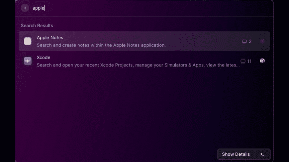Image resolution: width=289 pixels, height=162 pixels.
Task: Open the Xcode extension icon
Action: (28, 61)
